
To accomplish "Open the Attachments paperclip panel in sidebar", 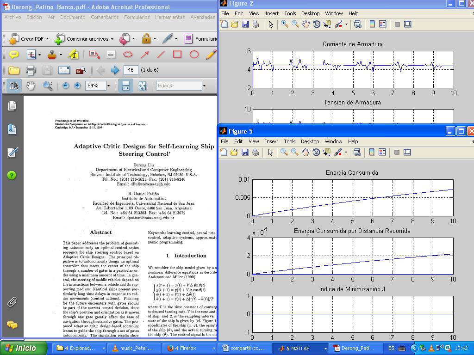I will tap(12, 302).
